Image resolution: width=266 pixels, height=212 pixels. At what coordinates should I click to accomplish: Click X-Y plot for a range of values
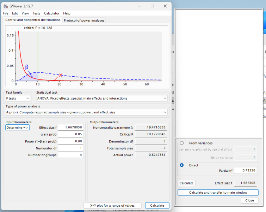coord(112,206)
